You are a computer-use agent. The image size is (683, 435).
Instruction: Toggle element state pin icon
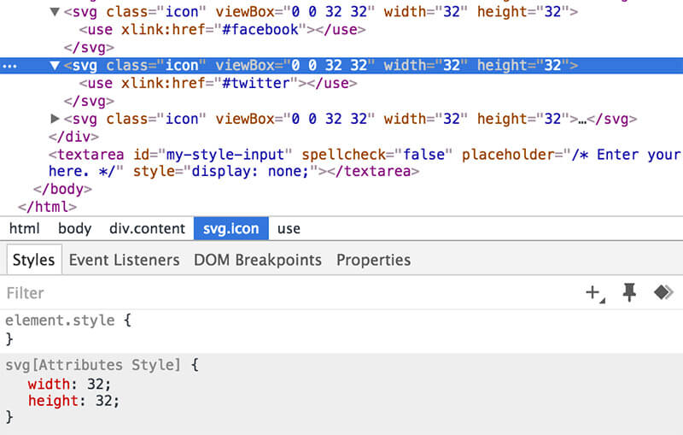[x=629, y=292]
